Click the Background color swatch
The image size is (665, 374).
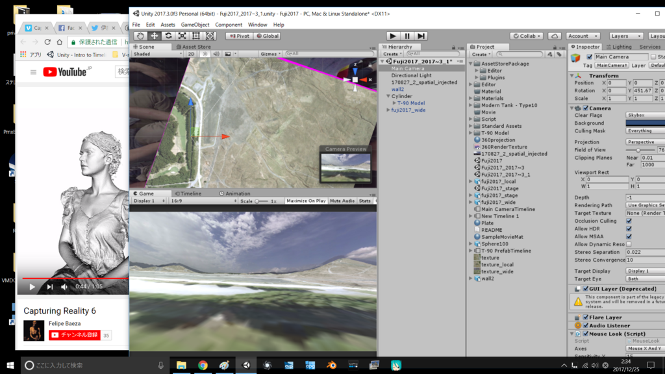(645, 123)
